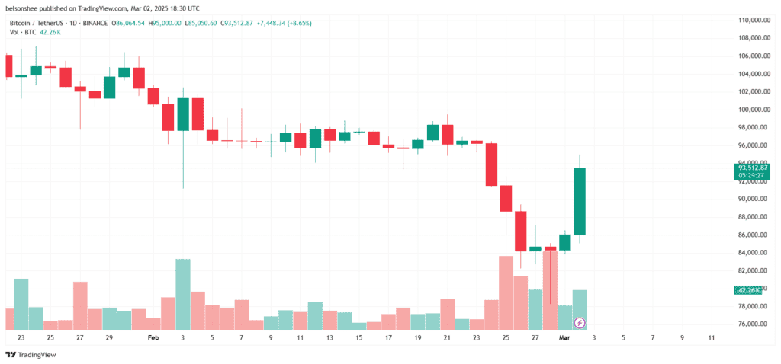The height and width of the screenshot is (364, 781).
Task: Click the tall red volume bar near Feb 25
Action: tap(506, 293)
